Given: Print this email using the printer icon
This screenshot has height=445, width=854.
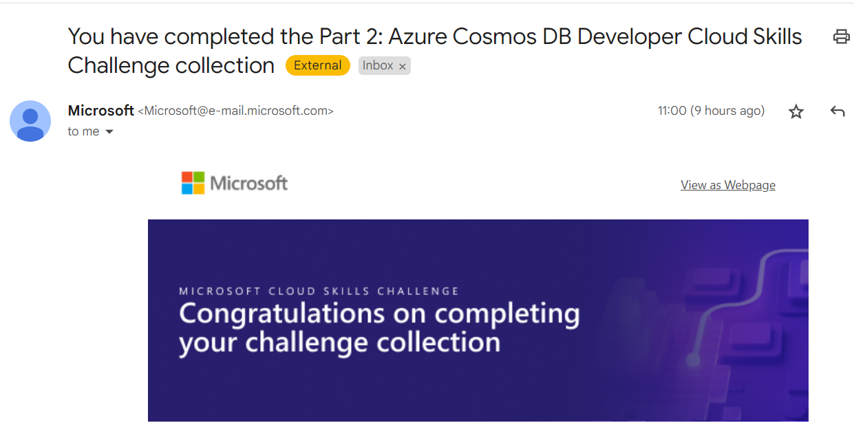Looking at the screenshot, I should [841, 36].
